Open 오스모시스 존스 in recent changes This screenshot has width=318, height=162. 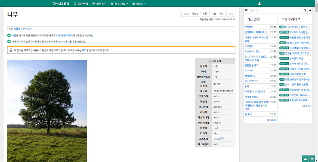coord(252,52)
